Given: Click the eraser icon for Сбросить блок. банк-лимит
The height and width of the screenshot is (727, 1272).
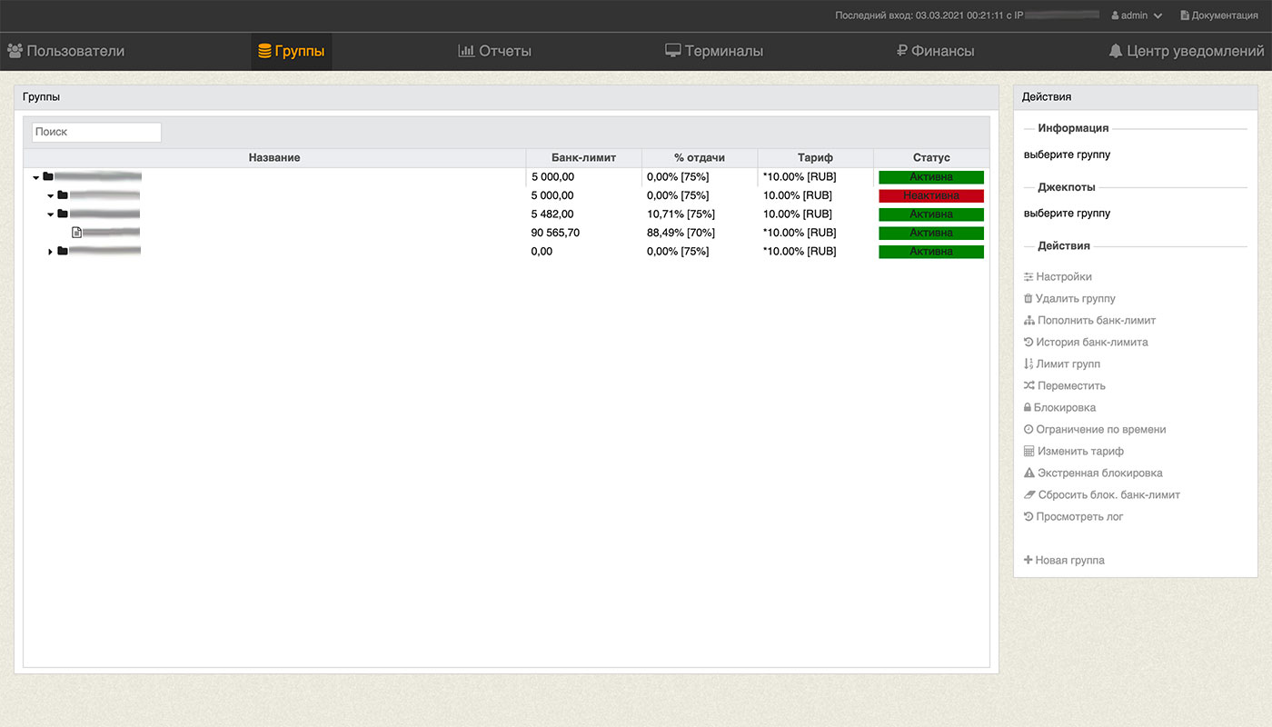Looking at the screenshot, I should (x=1029, y=495).
